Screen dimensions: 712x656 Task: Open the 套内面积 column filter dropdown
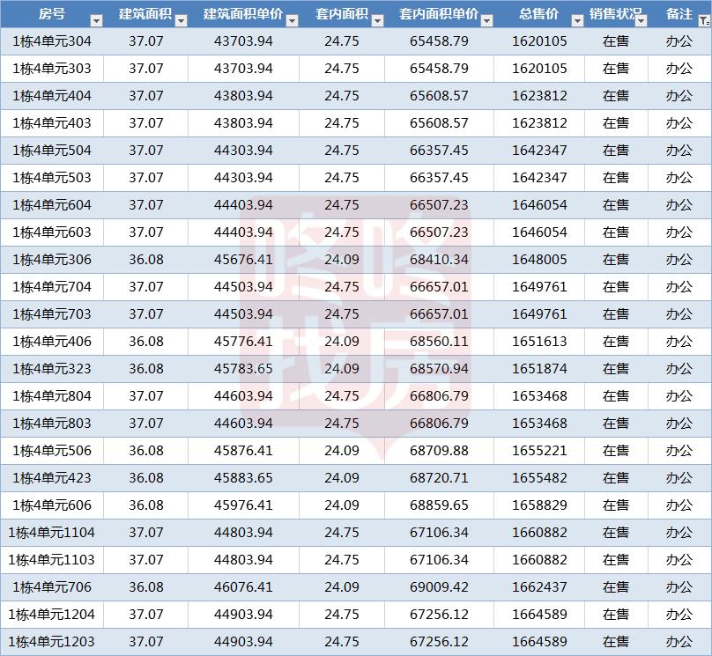click(376, 20)
